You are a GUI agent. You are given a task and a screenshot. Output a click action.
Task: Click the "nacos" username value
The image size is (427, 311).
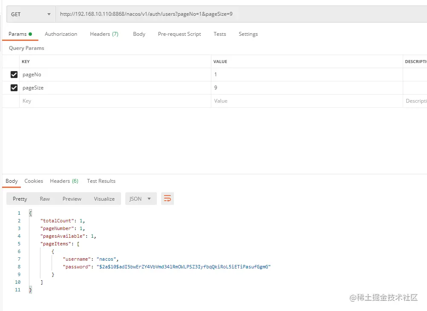pyautogui.click(x=106, y=259)
